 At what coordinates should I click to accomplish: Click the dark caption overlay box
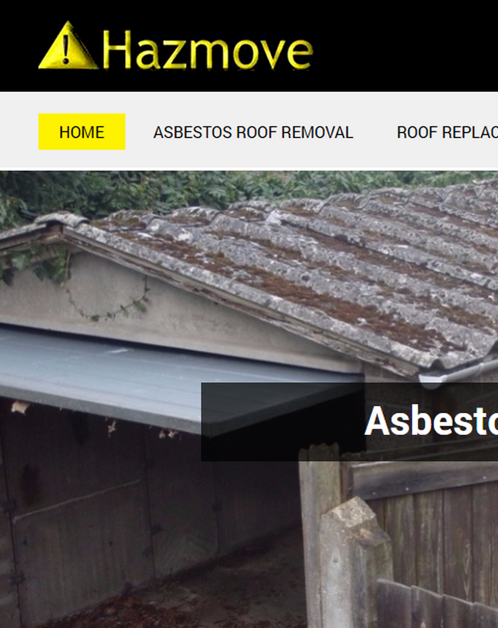[349, 422]
